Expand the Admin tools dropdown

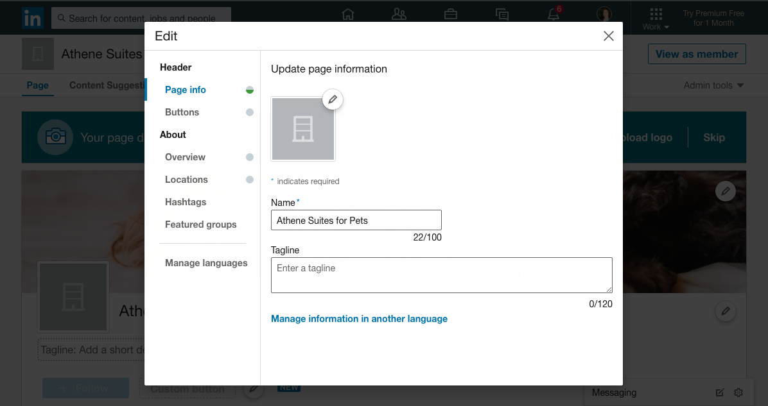pos(713,85)
